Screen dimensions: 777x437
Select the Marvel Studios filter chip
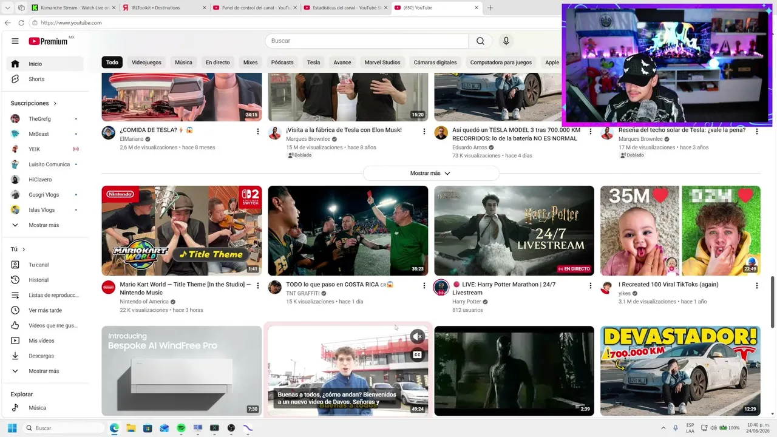[382, 63]
